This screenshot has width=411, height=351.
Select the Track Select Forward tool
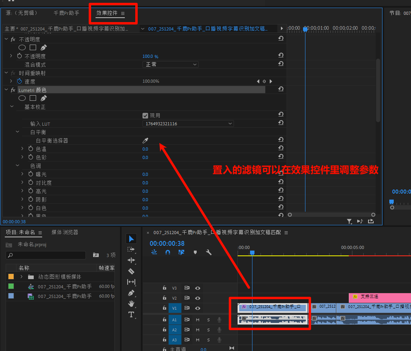pyautogui.click(x=131, y=249)
